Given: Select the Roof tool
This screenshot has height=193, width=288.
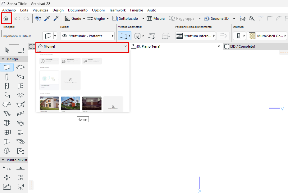Looking at the screenshot, I should (x=7, y=105).
